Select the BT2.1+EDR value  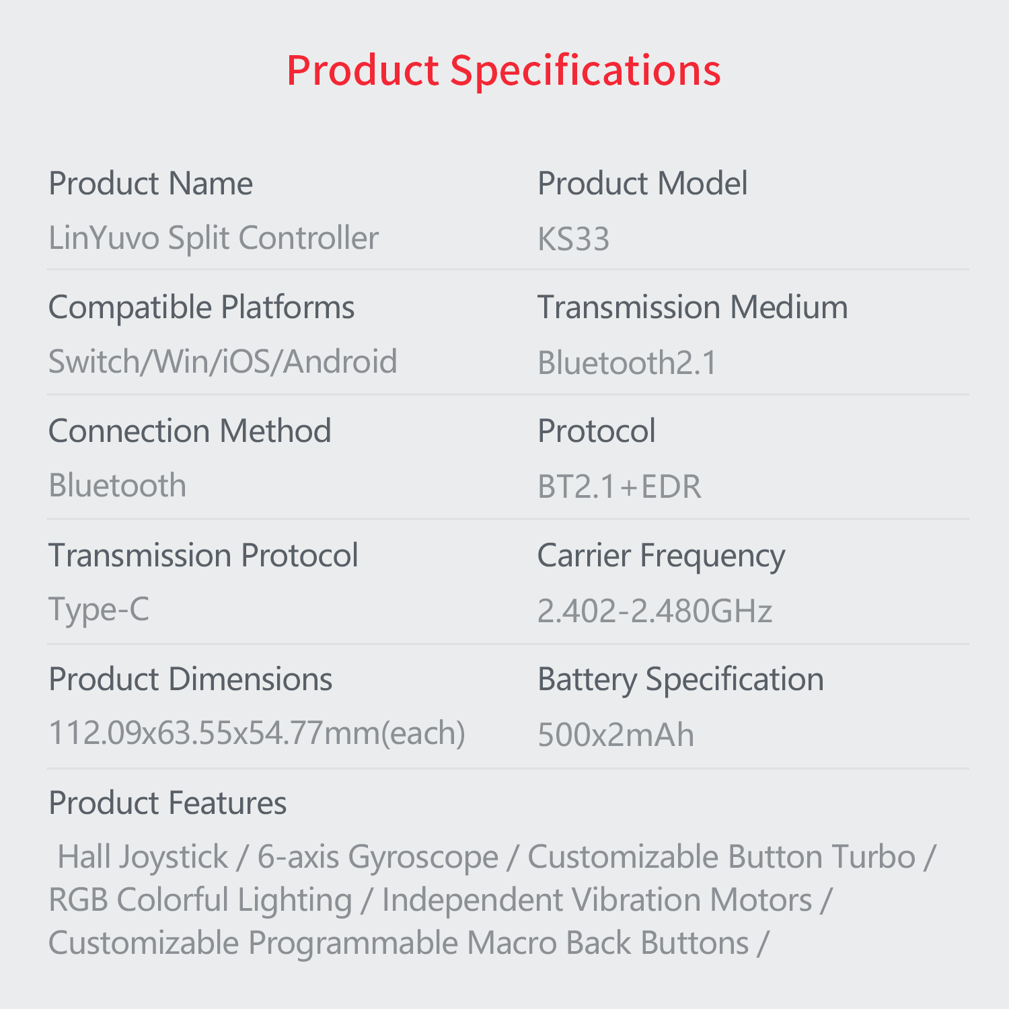(x=619, y=487)
